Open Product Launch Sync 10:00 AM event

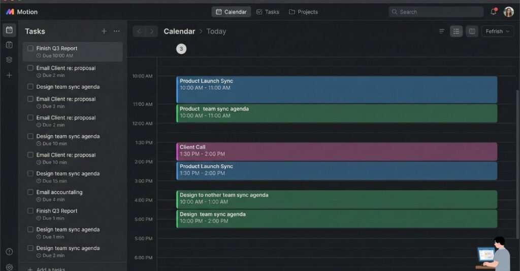coord(337,90)
